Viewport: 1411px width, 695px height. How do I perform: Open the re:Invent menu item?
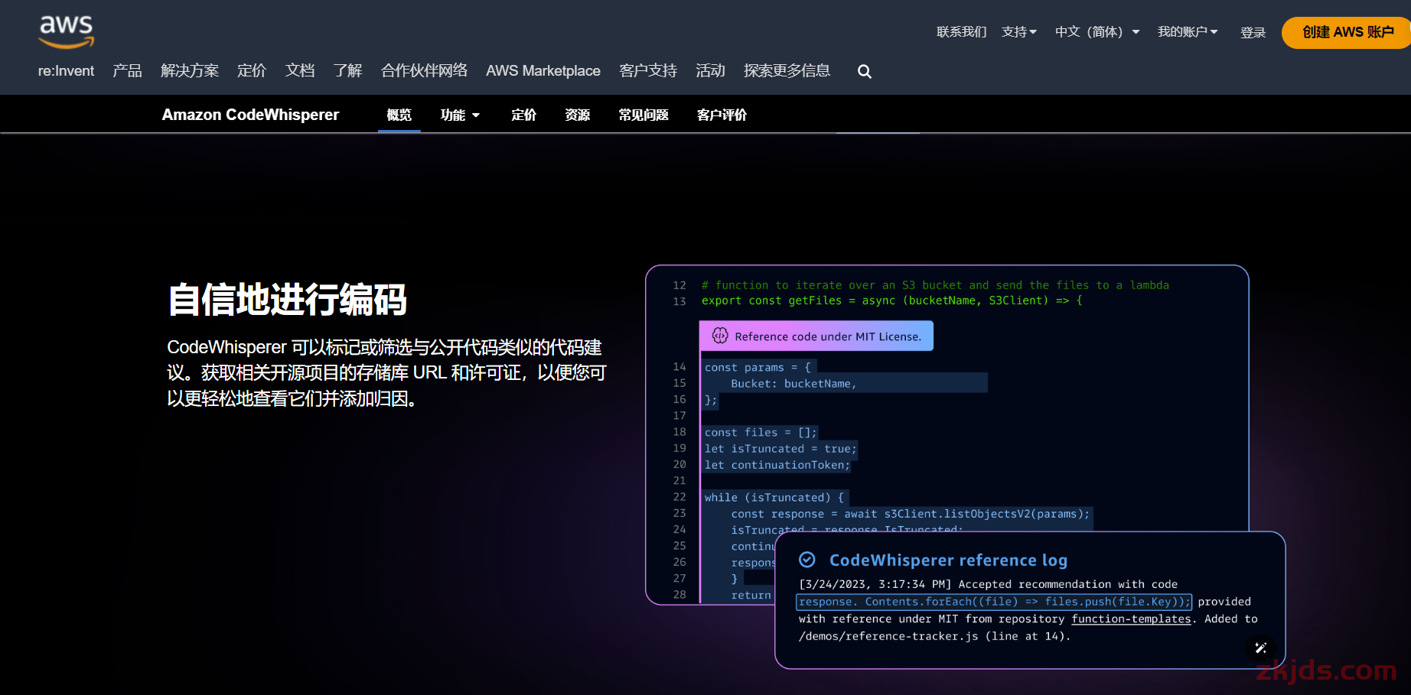[66, 71]
